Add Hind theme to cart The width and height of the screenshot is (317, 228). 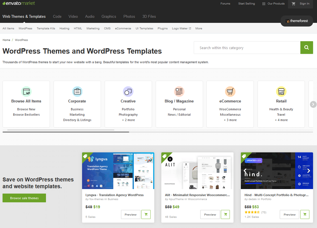point(305,214)
